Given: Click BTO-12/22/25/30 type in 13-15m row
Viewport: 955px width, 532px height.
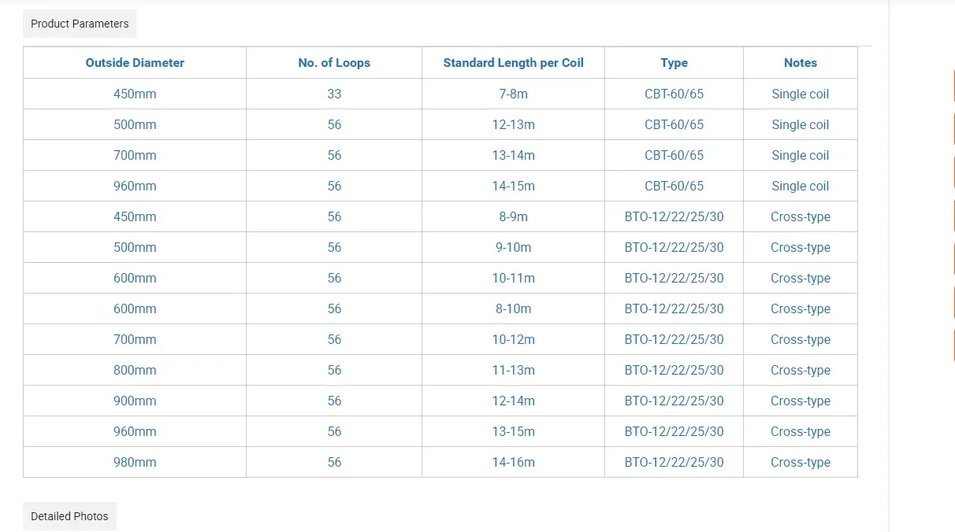Looking at the screenshot, I should click(x=674, y=431).
